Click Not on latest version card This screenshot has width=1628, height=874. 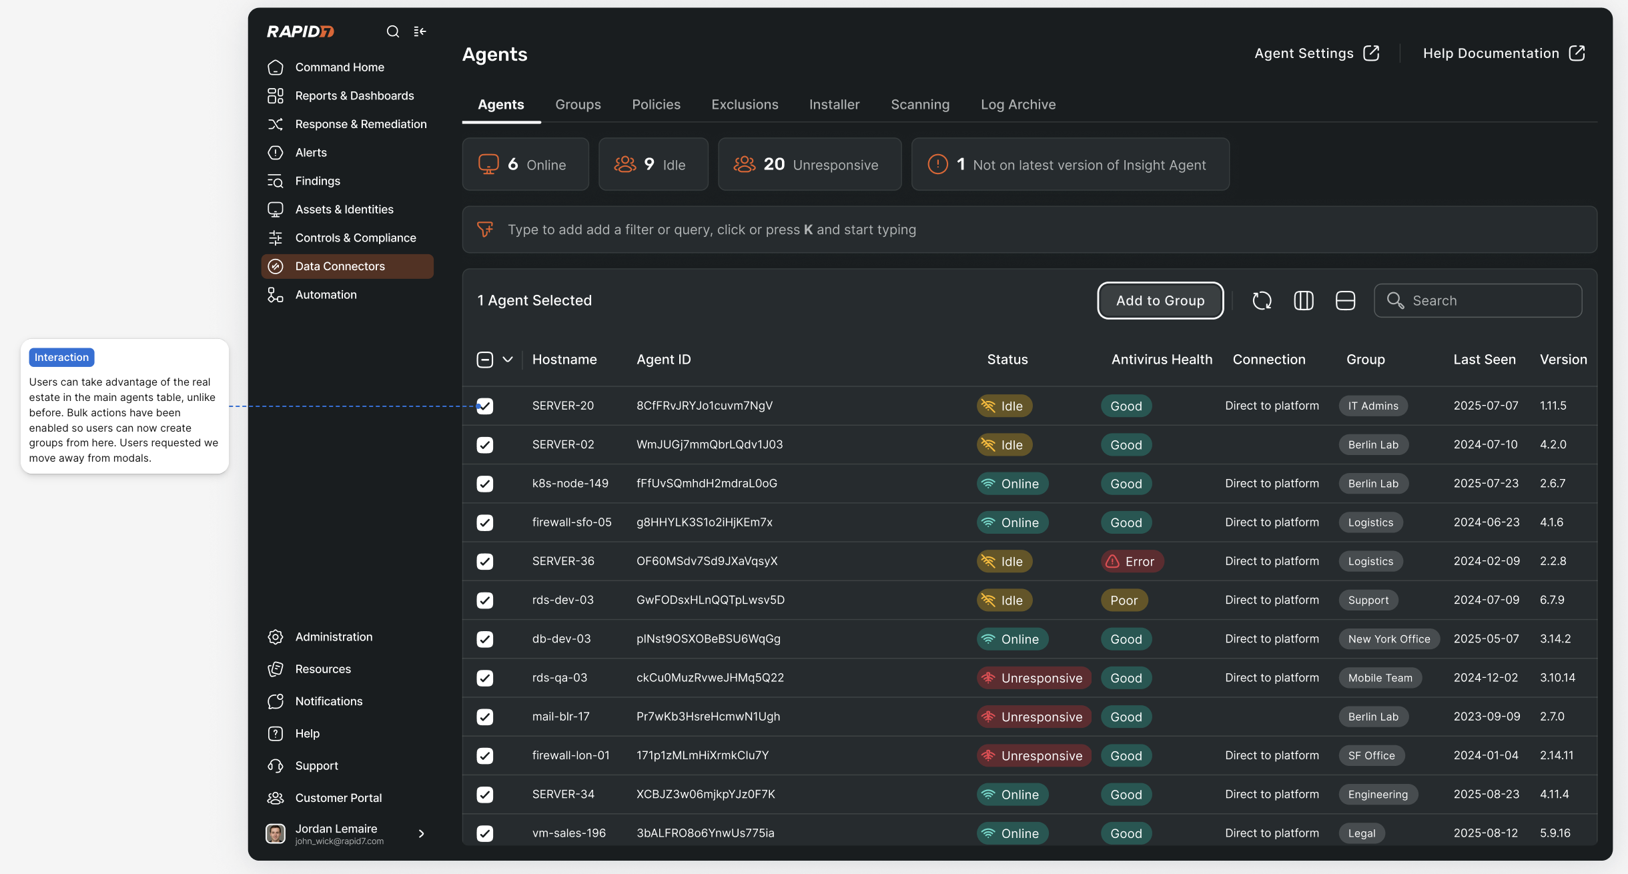coord(1070,164)
